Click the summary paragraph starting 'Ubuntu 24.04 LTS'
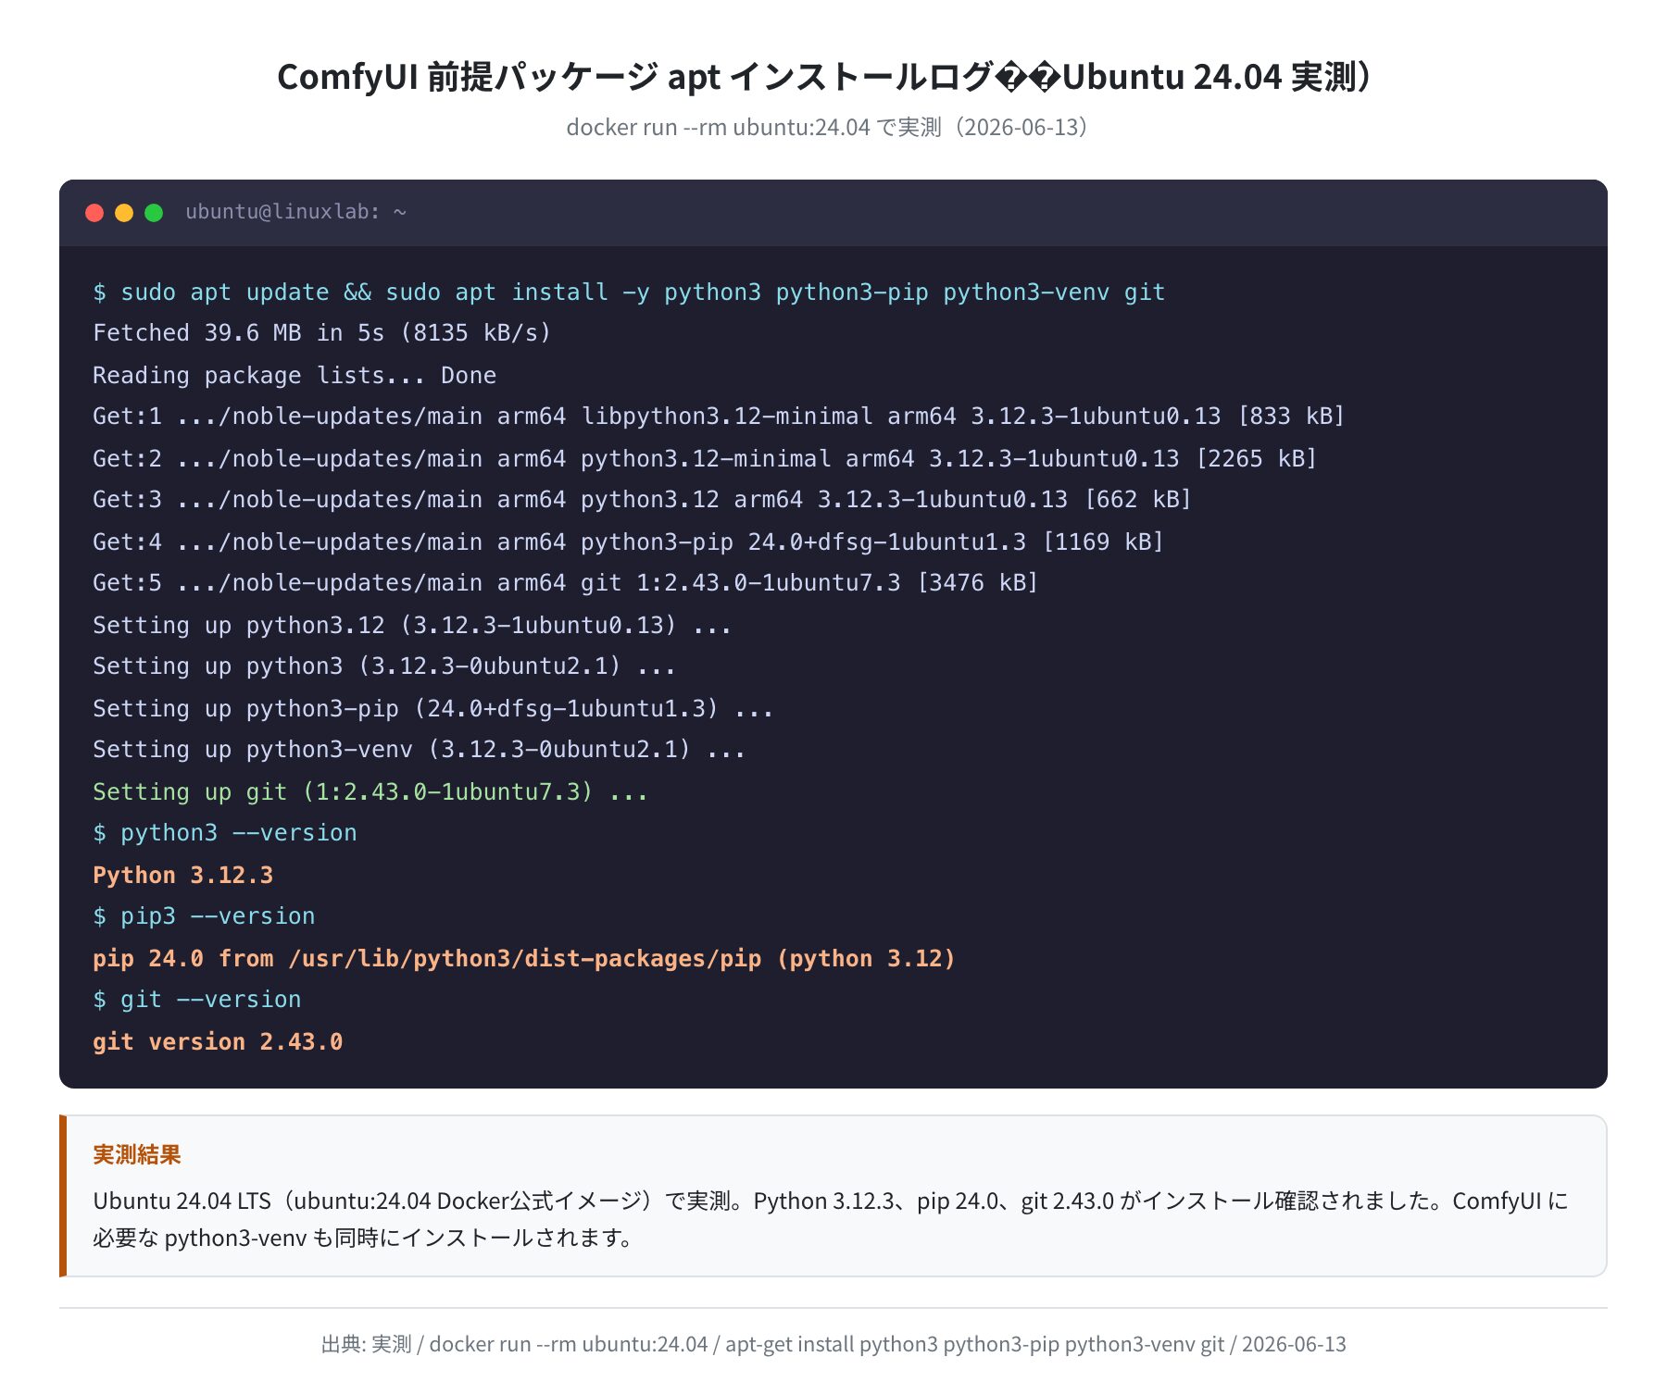The image size is (1667, 1394). tap(831, 1219)
